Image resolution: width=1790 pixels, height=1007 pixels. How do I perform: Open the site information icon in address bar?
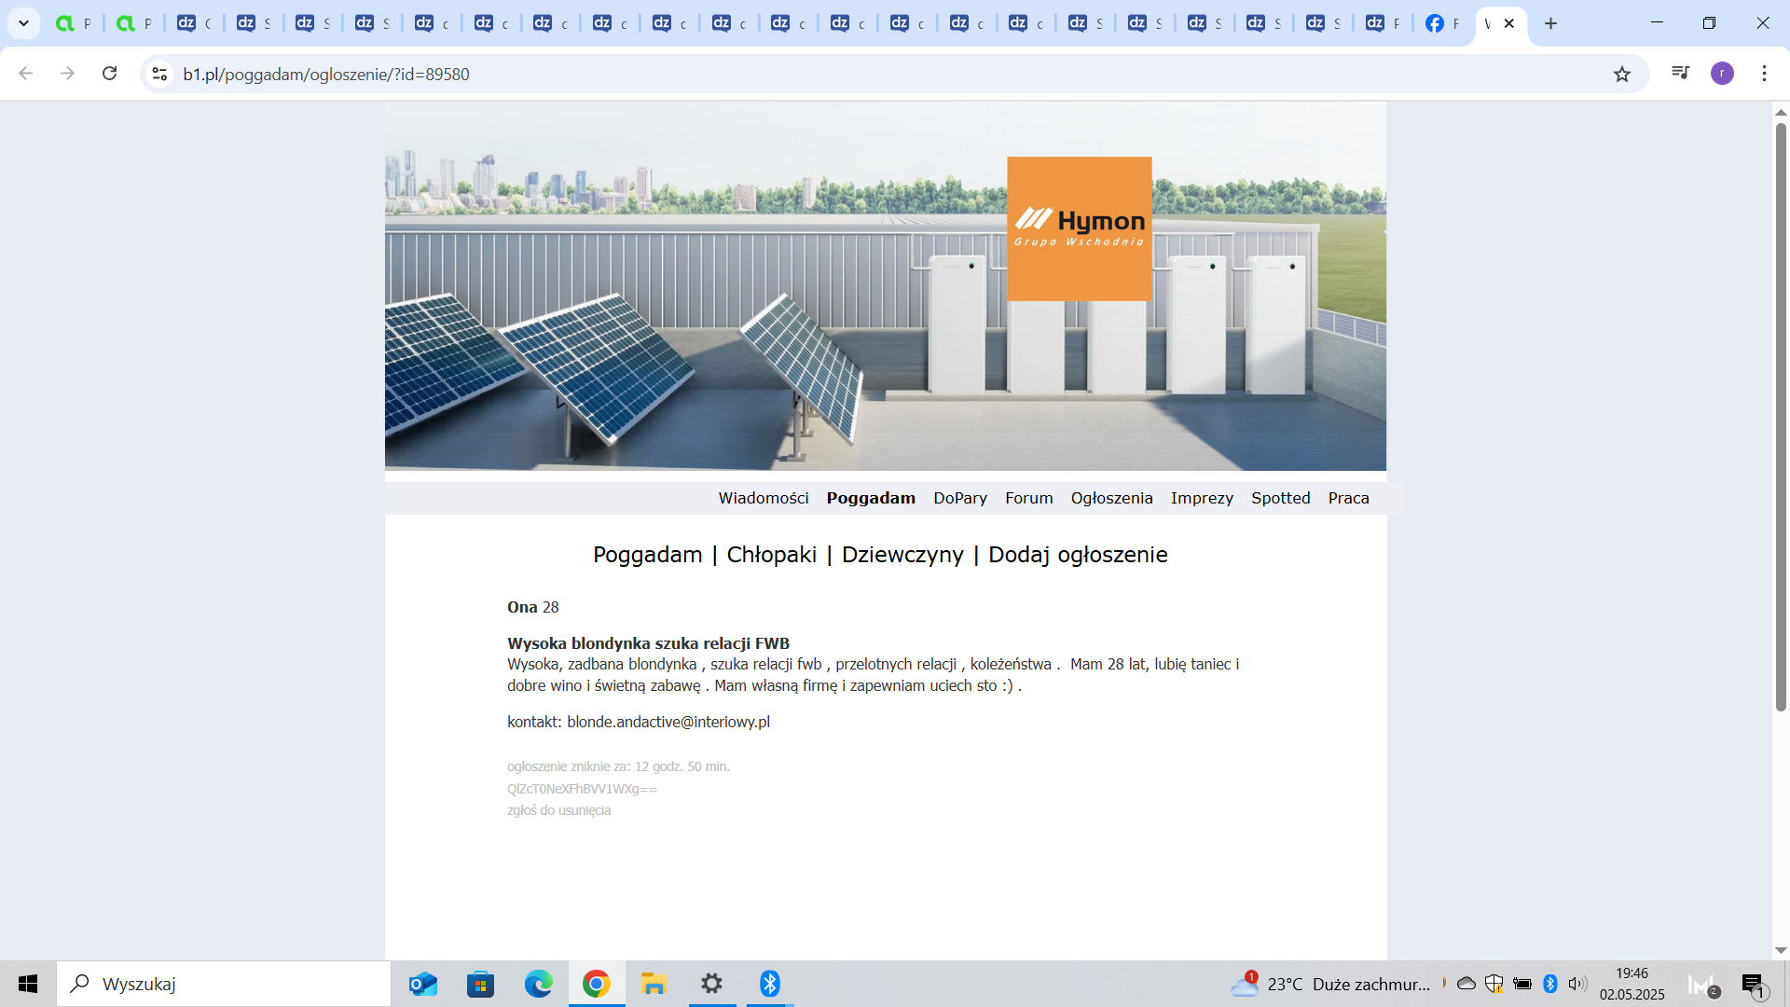[x=159, y=74]
